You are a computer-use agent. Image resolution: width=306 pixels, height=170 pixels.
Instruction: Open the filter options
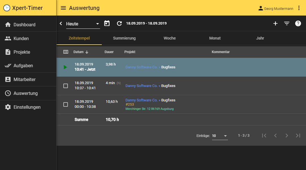click(287, 23)
